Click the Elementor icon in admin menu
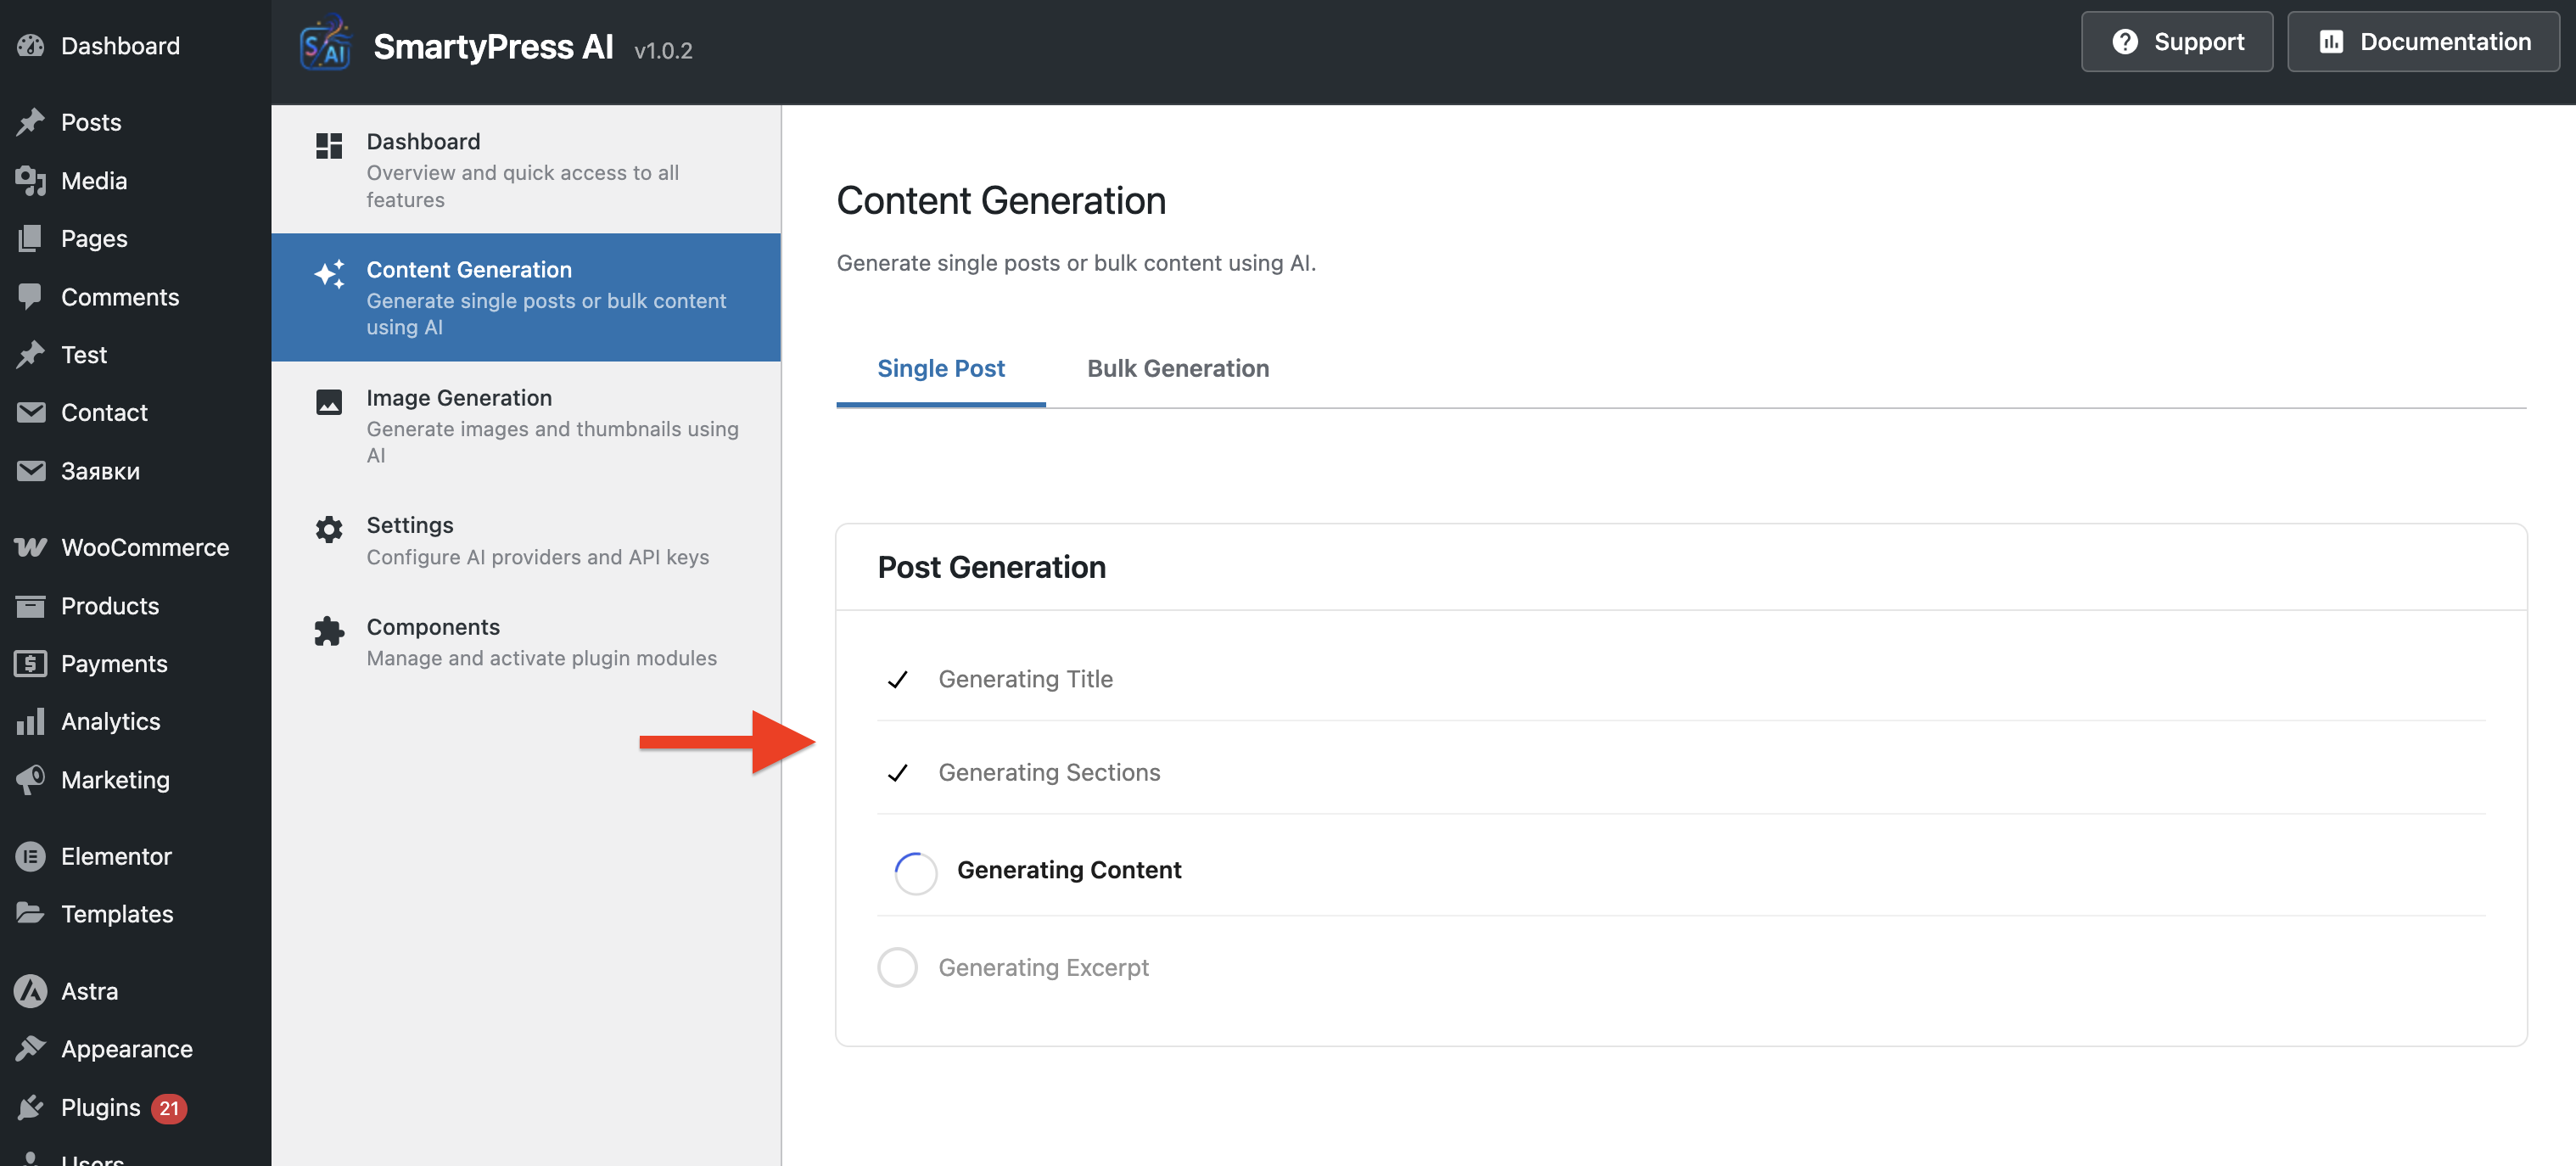Screen dimensions: 2576x1166 point(30,856)
